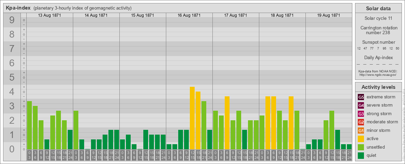Click the 'quiet' legend label
Image resolution: width=405 pixels, height=164 pixels.
point(372,155)
